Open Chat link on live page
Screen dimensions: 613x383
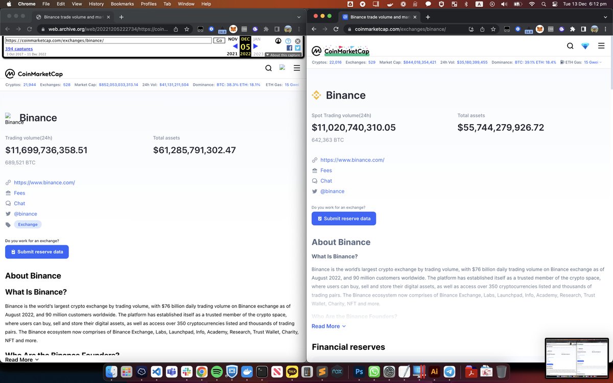tap(326, 181)
